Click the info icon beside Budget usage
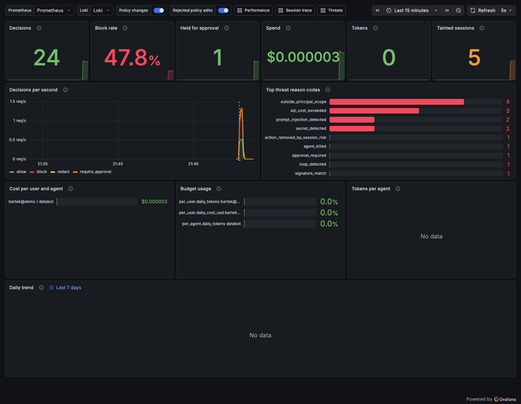Image resolution: width=521 pixels, height=404 pixels. pyautogui.click(x=219, y=189)
